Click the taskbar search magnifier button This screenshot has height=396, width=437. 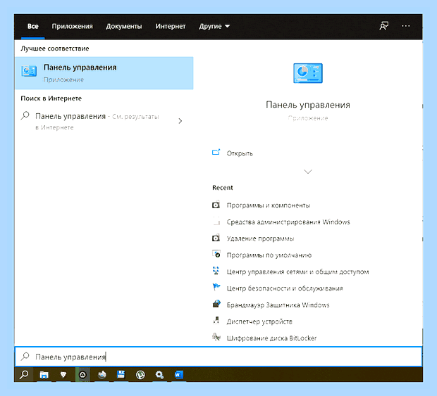24,375
